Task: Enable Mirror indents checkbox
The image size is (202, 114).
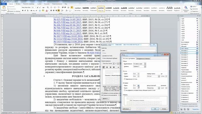Action: point(125,79)
